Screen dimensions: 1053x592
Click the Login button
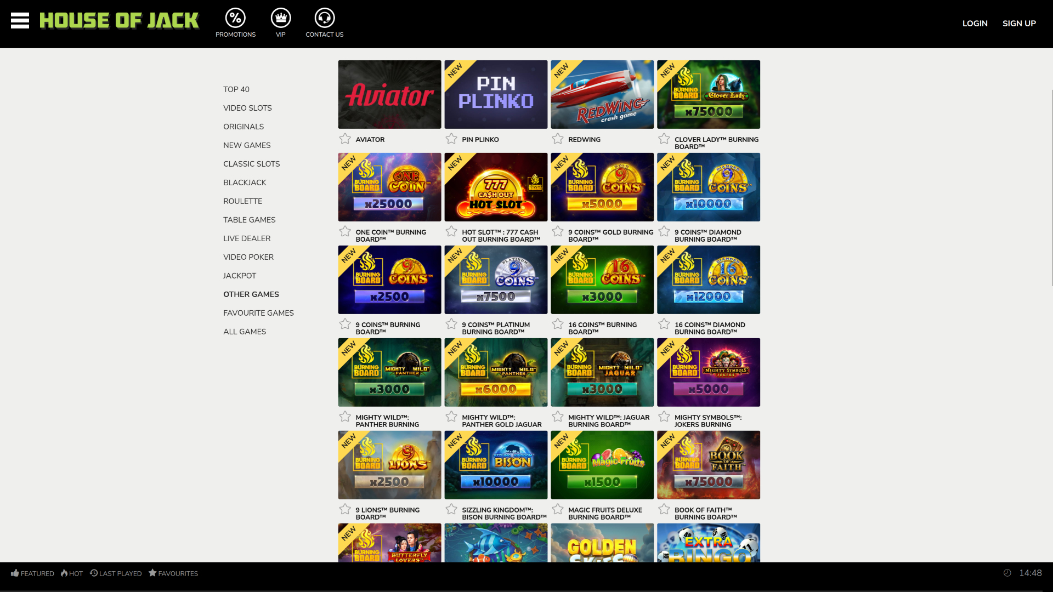click(x=975, y=23)
